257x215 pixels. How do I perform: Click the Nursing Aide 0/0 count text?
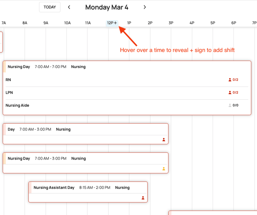[235, 105]
